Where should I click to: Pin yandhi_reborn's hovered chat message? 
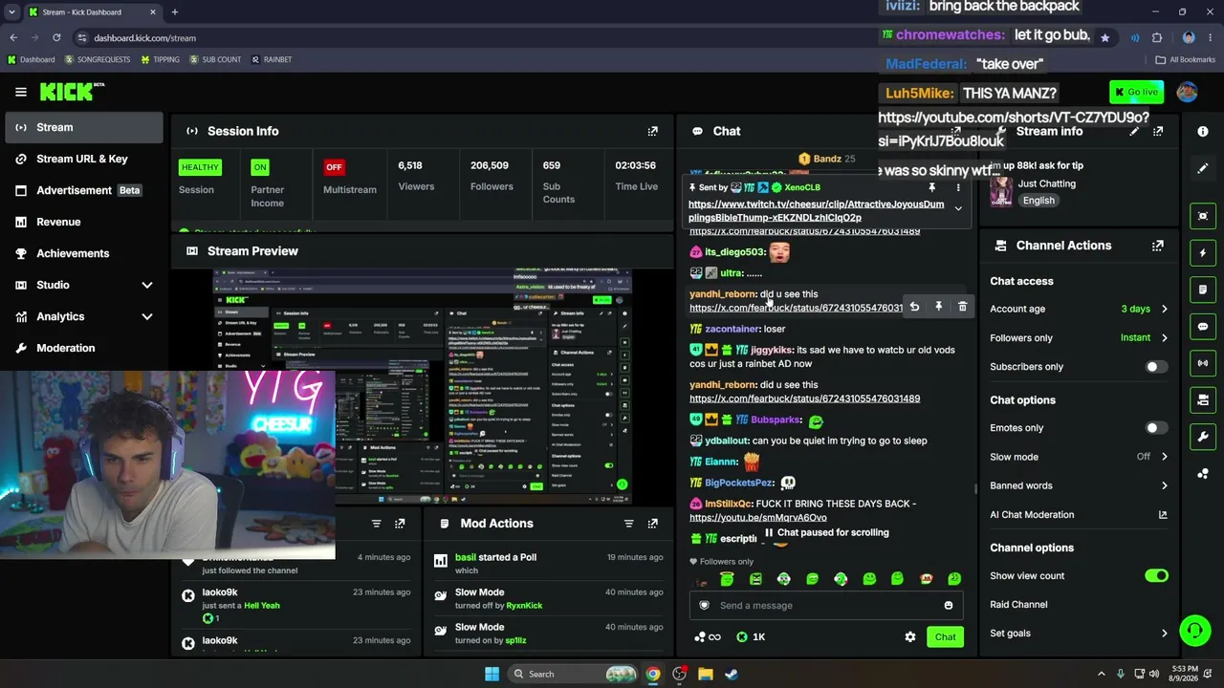pyautogui.click(x=938, y=307)
